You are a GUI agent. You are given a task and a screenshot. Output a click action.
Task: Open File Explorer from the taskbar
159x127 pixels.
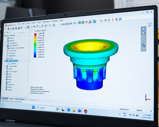click(74, 110)
